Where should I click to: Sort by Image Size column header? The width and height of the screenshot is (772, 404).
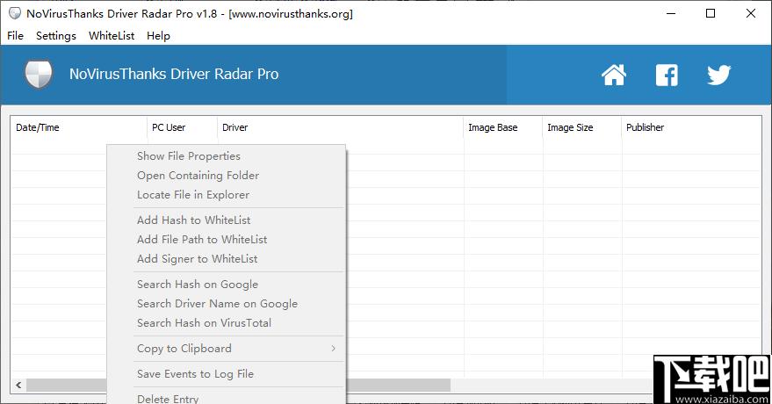coord(581,127)
